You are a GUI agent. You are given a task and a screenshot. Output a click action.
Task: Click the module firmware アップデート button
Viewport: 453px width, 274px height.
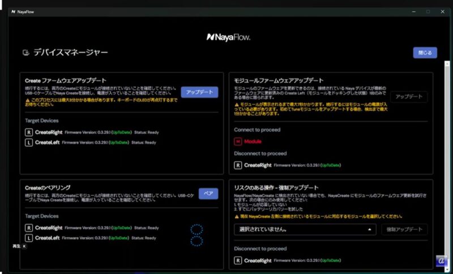[x=408, y=97]
